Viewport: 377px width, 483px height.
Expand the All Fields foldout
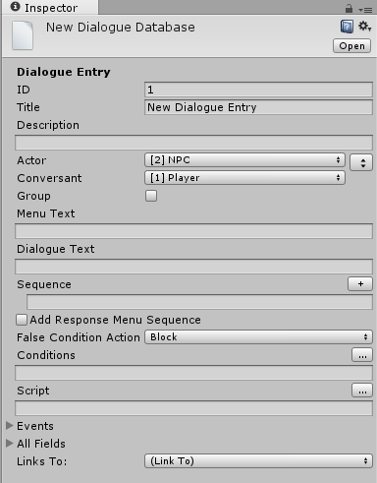(10, 444)
